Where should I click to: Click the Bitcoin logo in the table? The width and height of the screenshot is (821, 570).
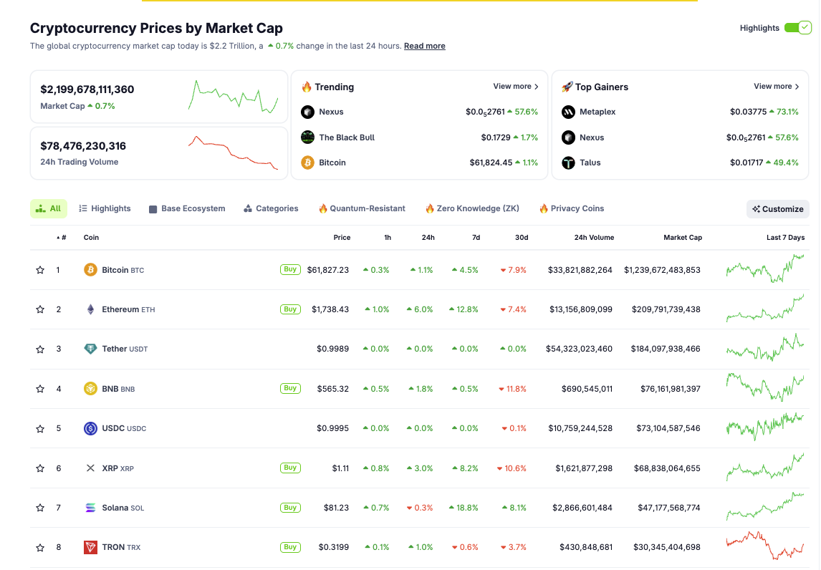[x=90, y=269]
